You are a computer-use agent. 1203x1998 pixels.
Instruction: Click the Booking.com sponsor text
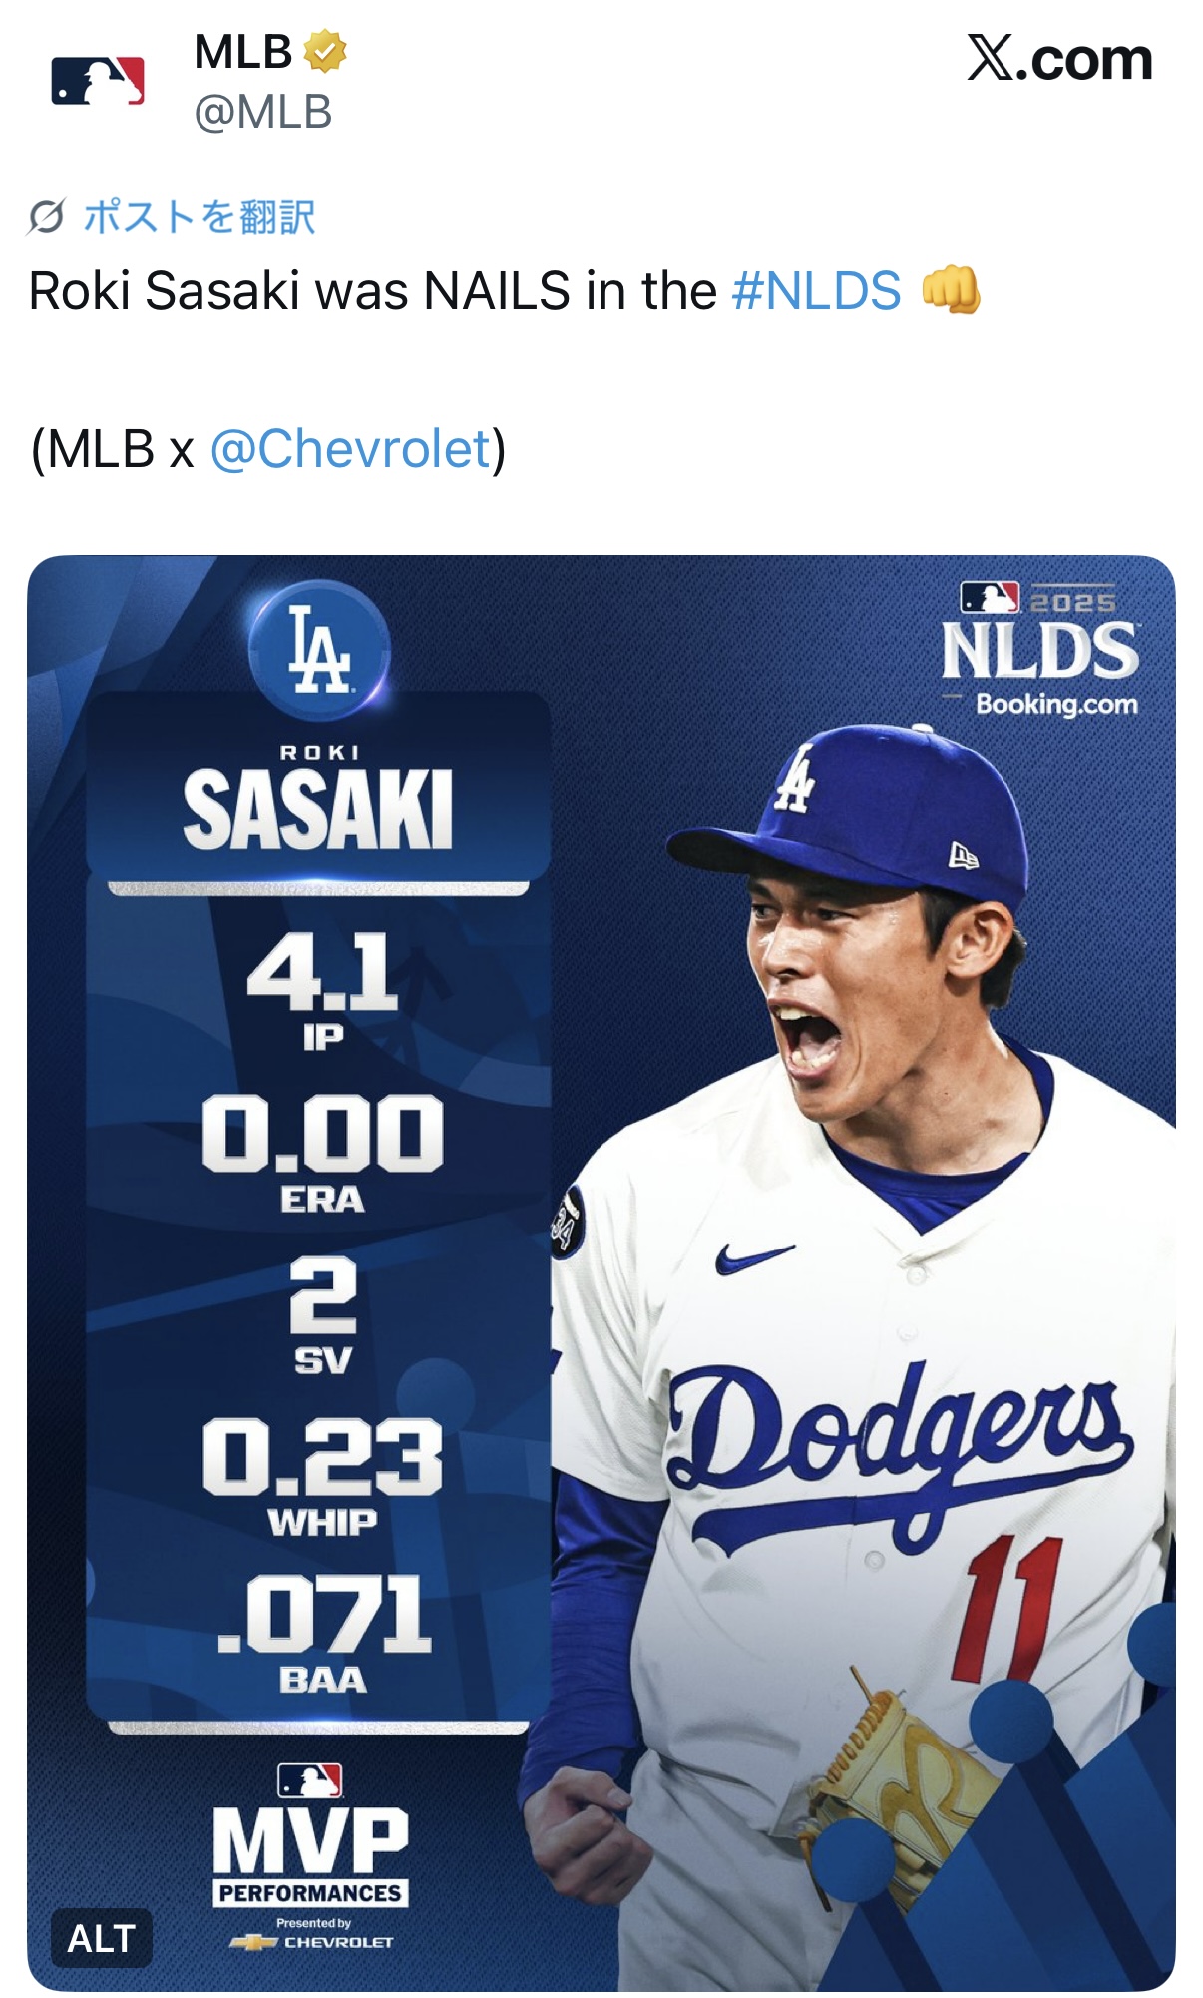[x=1055, y=704]
